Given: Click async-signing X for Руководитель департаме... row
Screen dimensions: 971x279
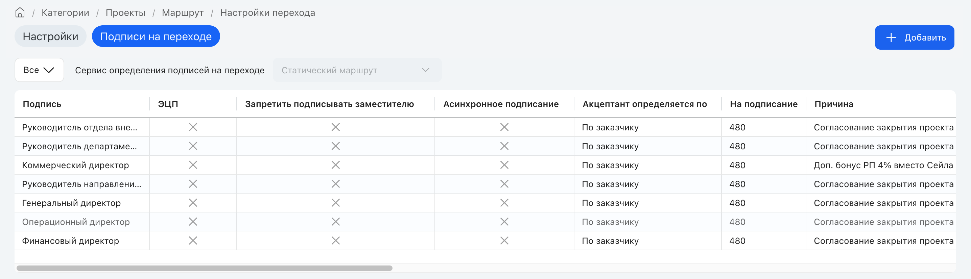Looking at the screenshot, I should click(x=504, y=146).
